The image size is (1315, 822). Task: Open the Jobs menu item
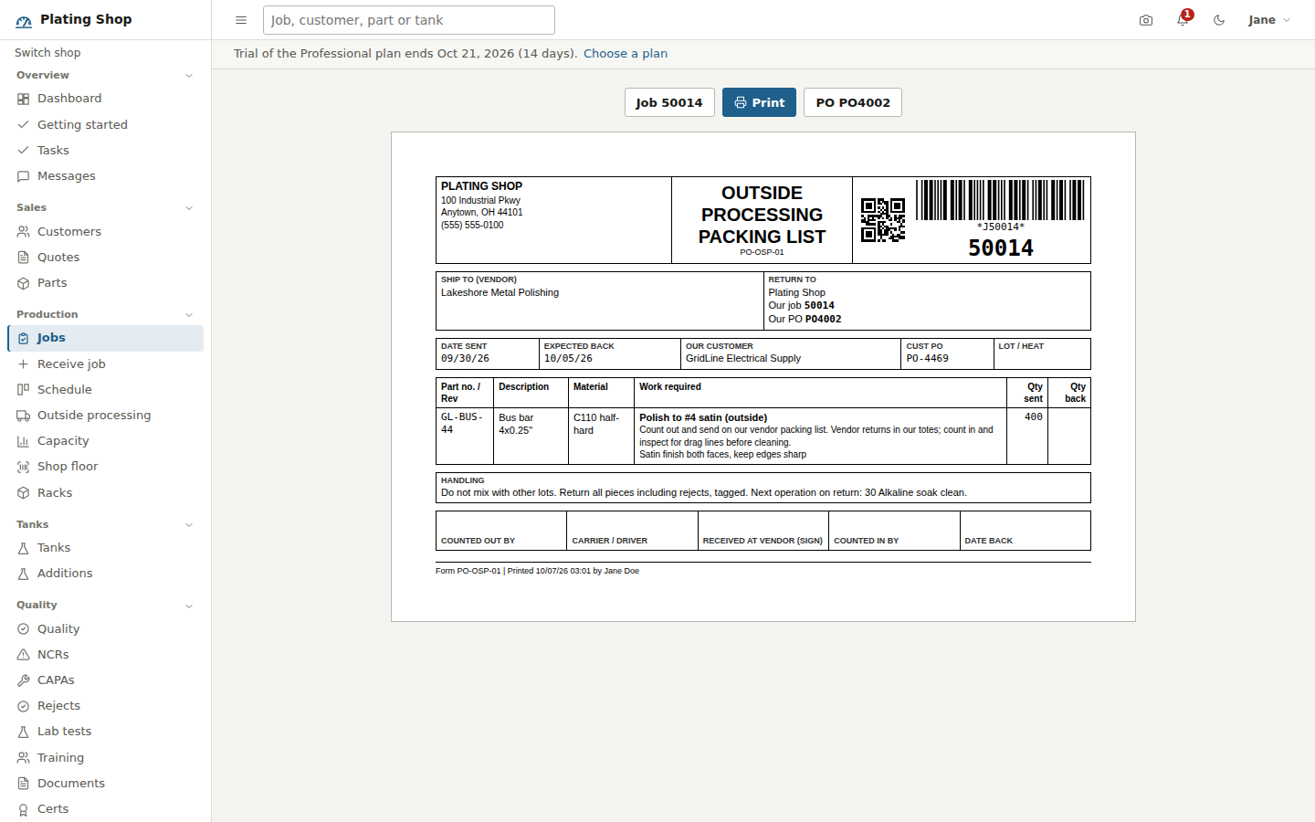(106, 338)
